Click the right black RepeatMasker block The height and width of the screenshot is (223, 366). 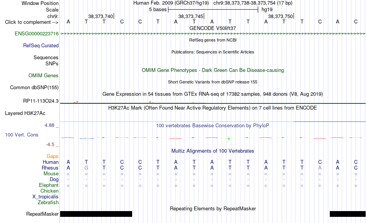coord(348,214)
